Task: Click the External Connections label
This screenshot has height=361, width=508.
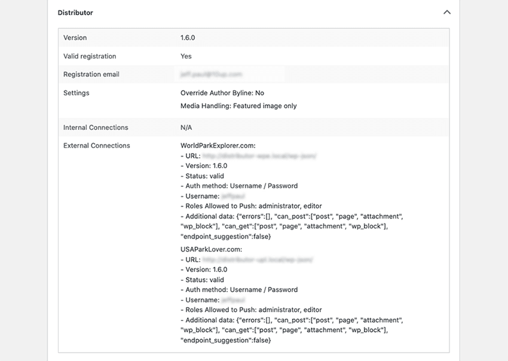Action: point(97,145)
